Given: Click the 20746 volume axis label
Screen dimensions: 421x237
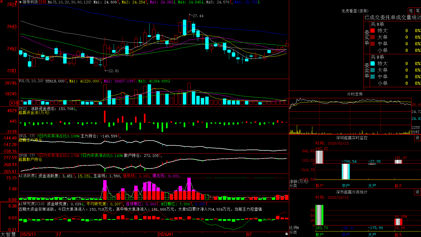Looking at the screenshot, I should [x=11, y=83].
